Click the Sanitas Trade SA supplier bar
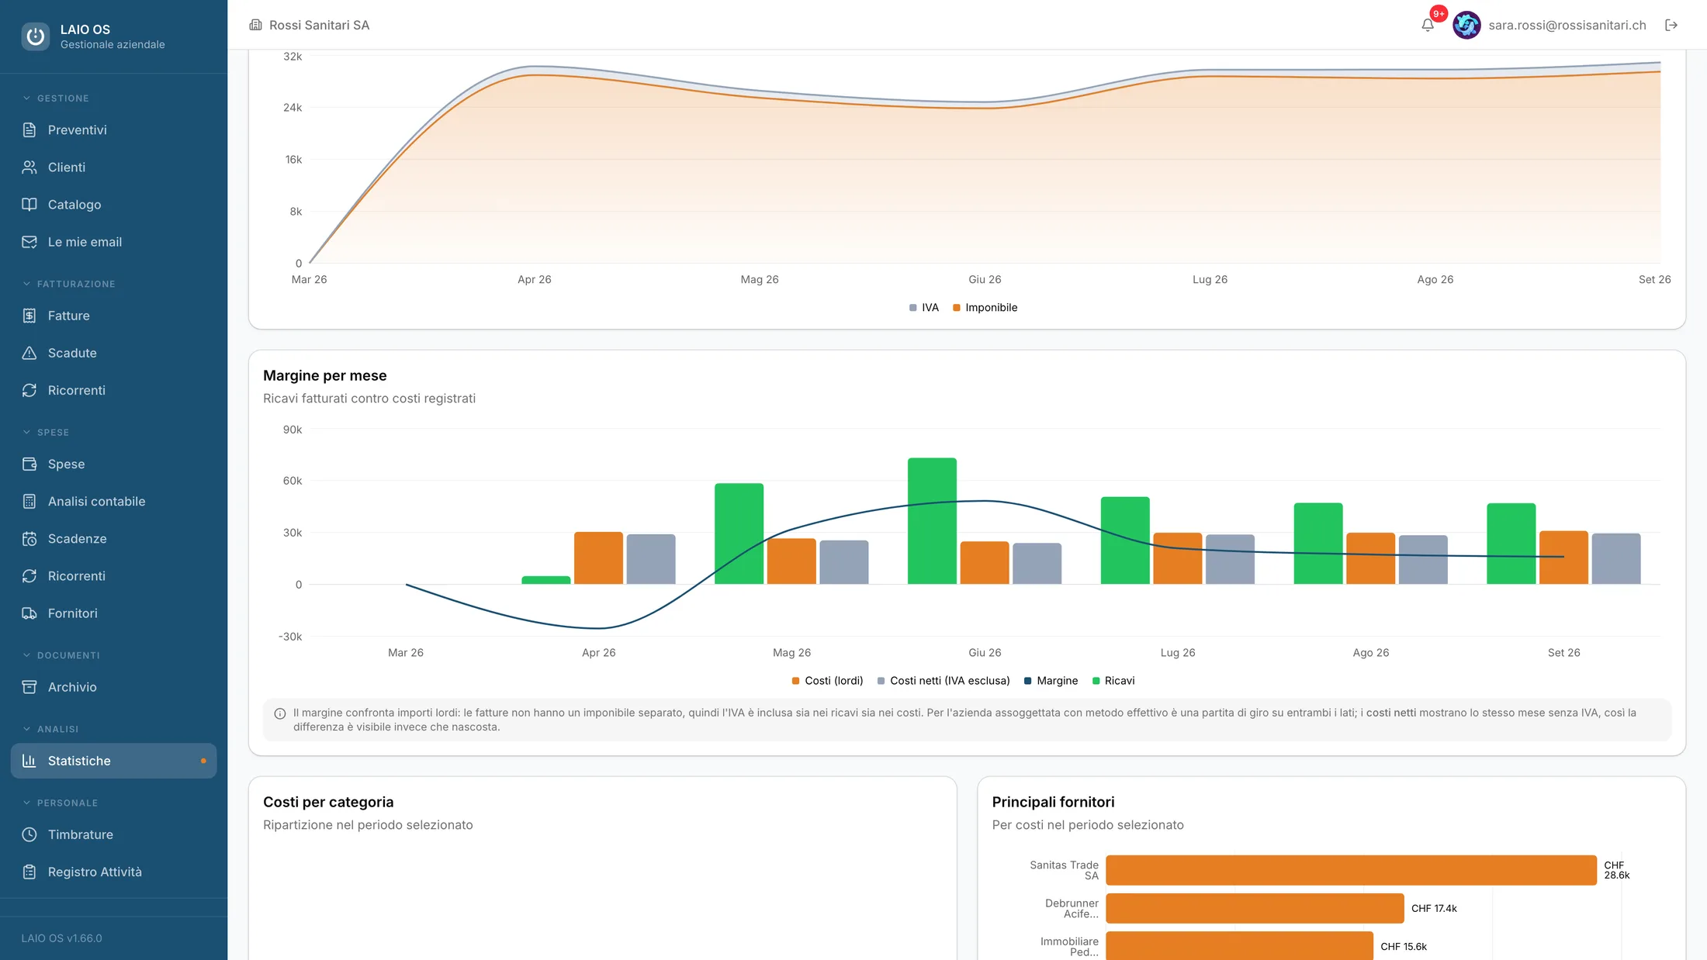Viewport: 1707px width, 960px height. tap(1351, 870)
